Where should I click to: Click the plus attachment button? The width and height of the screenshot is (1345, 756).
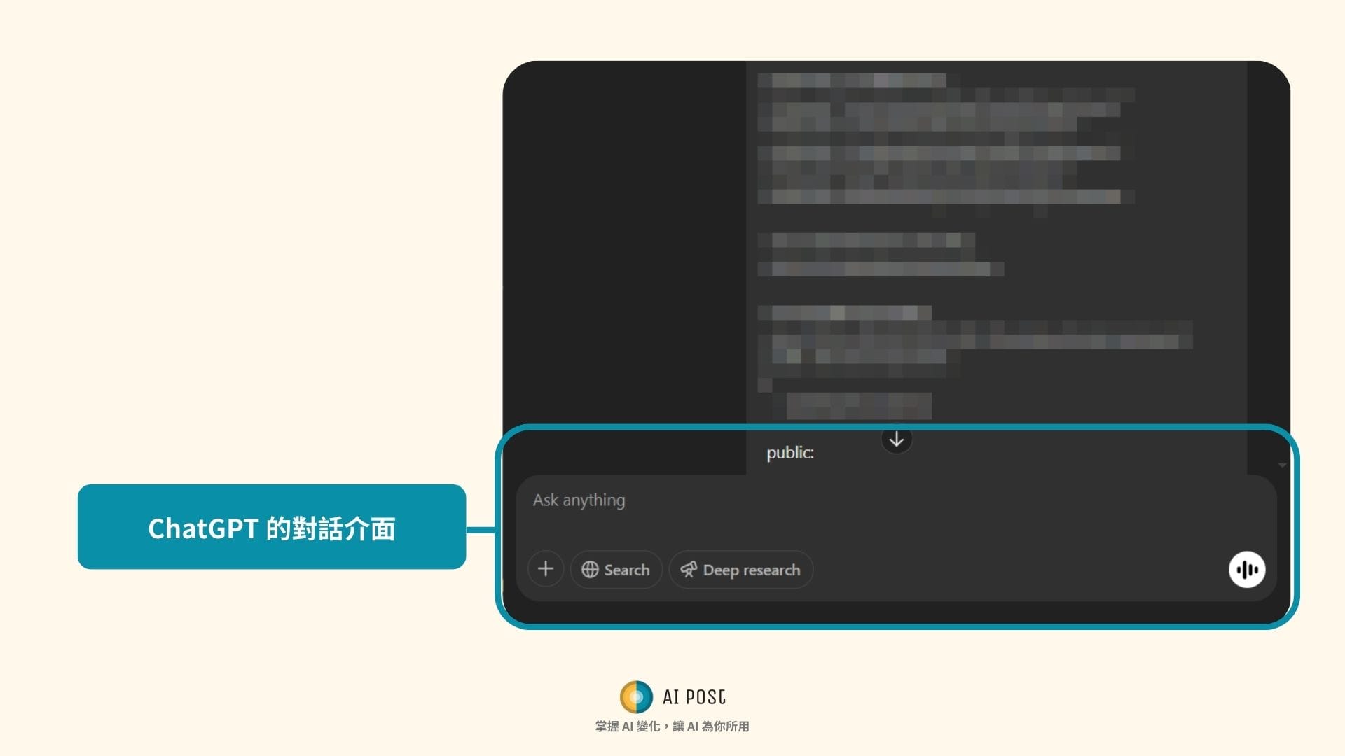[x=546, y=569]
